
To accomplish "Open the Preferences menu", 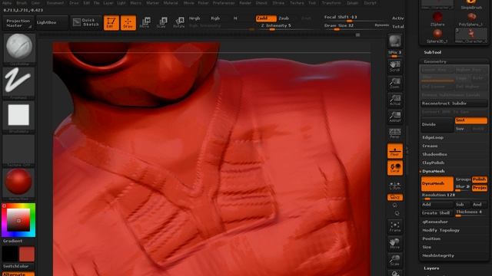I will click(x=224, y=3).
